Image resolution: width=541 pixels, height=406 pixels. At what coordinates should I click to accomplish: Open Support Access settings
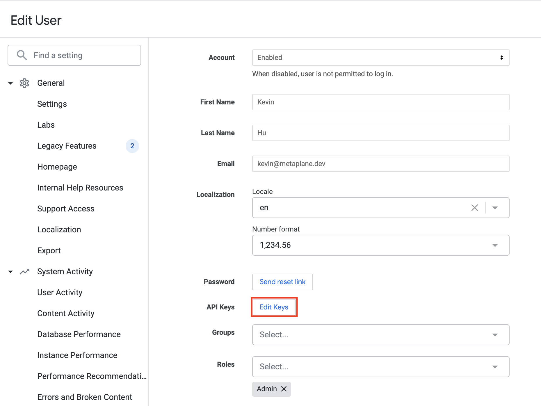66,209
